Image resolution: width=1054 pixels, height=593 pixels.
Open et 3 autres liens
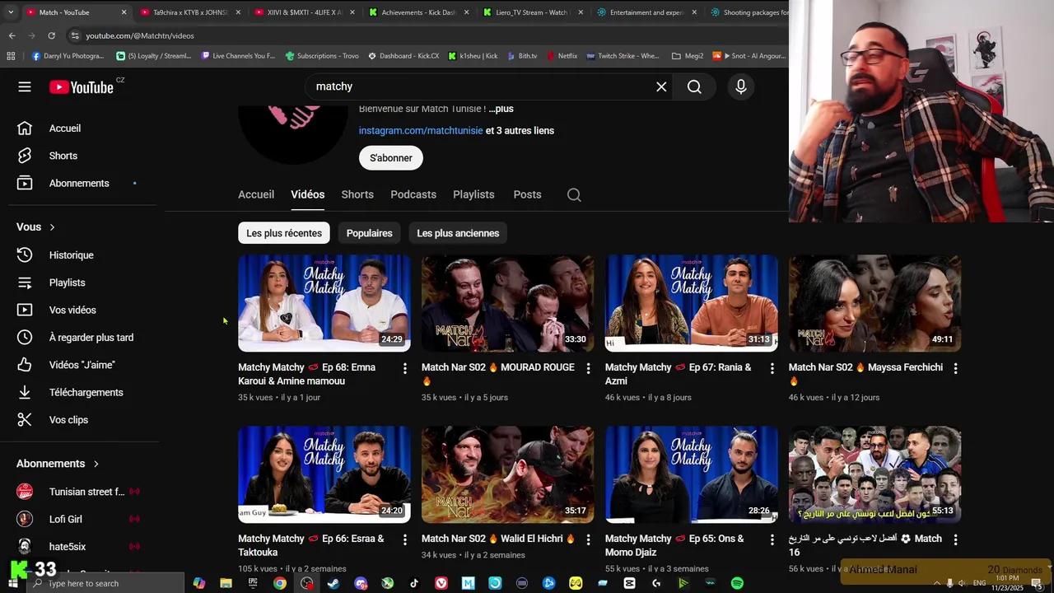click(x=520, y=131)
